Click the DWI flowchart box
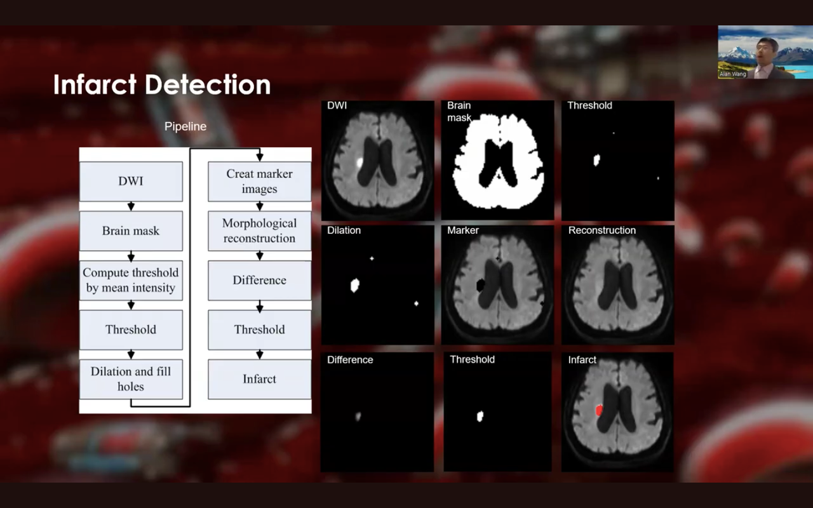Screen dimensions: 813x508 tap(131, 181)
